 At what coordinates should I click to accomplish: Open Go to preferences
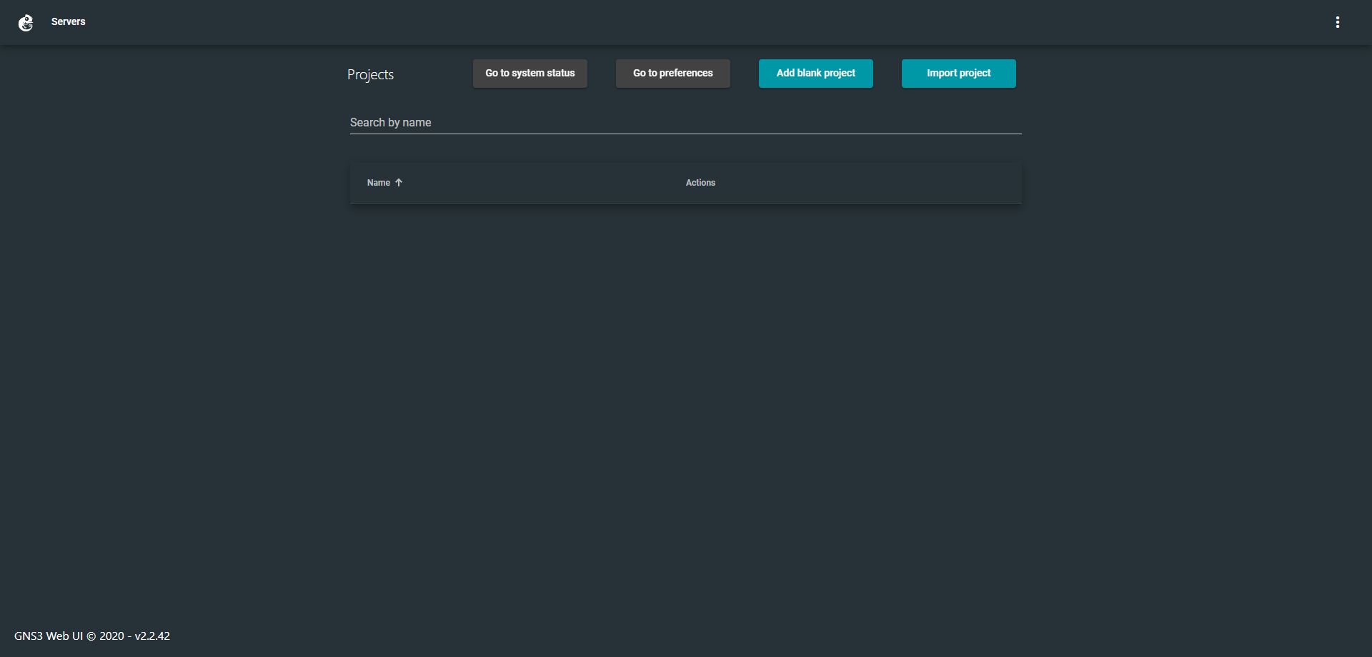tap(672, 74)
